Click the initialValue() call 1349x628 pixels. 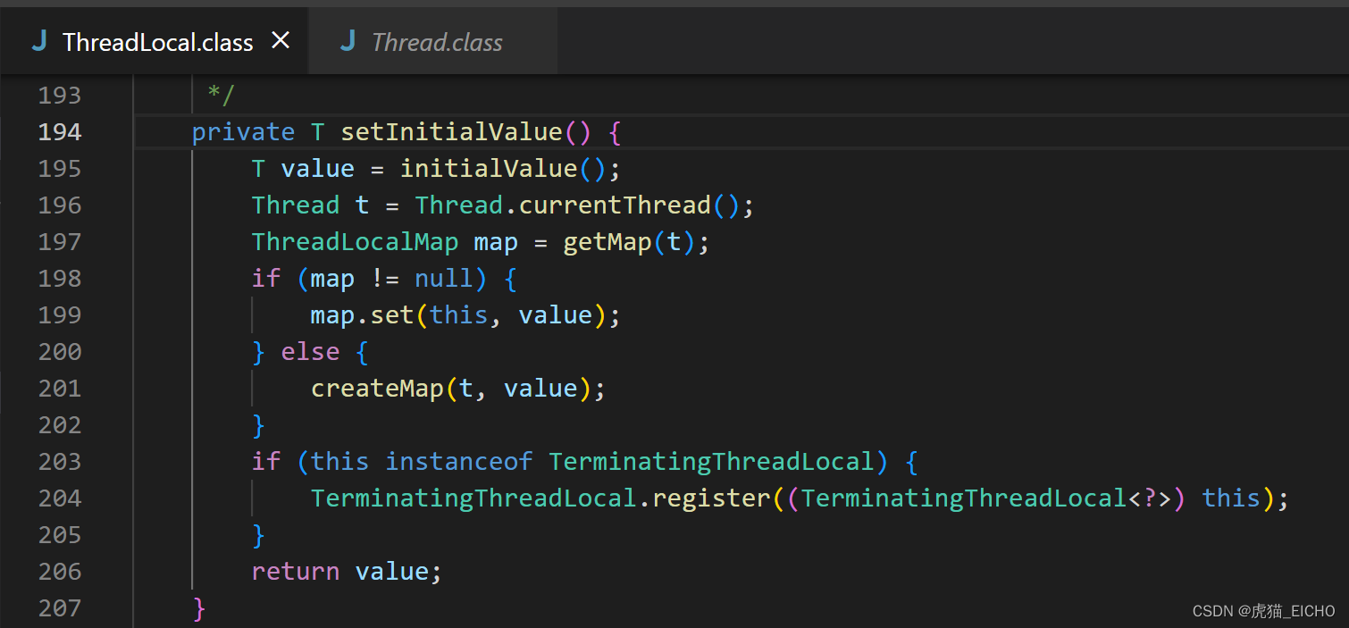click(x=503, y=169)
